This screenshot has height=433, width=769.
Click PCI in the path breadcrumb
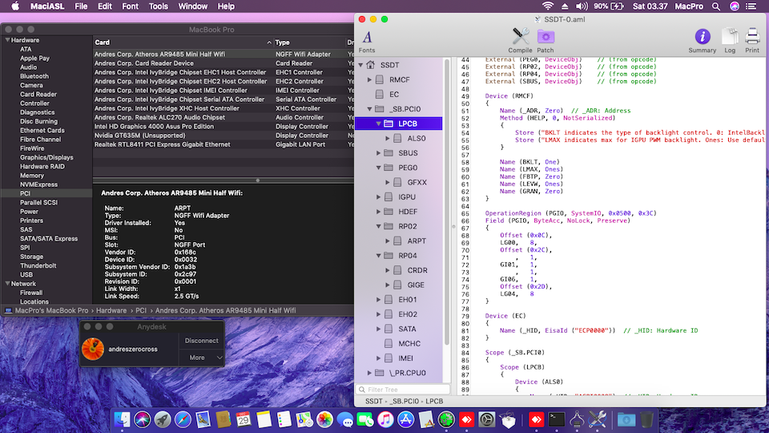(x=141, y=311)
